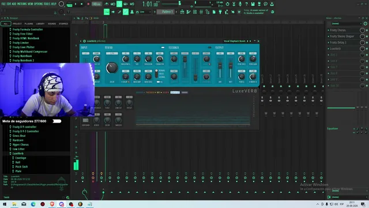The height and width of the screenshot is (208, 369).
Task: Click the tempo field 140
Action: pyautogui.click(x=96, y=4)
